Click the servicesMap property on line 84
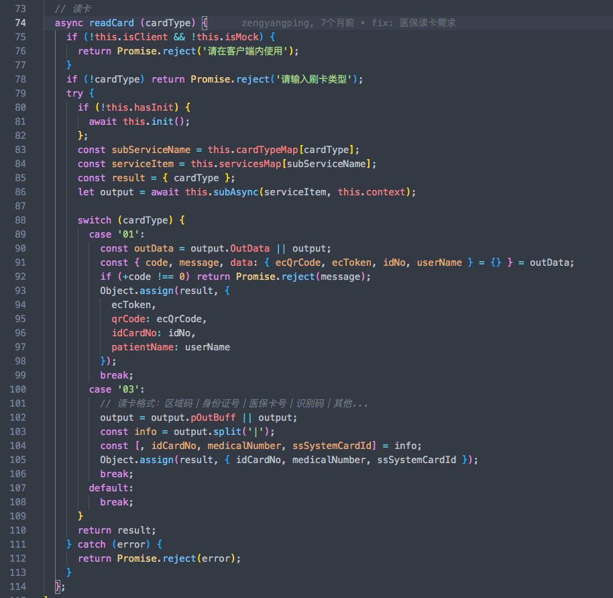 pos(249,164)
